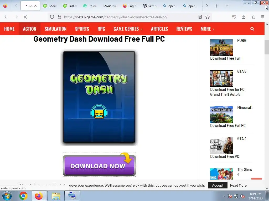269x201 pixels.
Task: Click the Firefox taskbar icon
Action: tap(39, 196)
